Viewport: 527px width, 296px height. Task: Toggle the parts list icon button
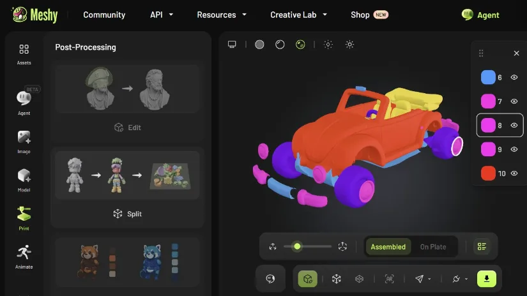point(482,247)
